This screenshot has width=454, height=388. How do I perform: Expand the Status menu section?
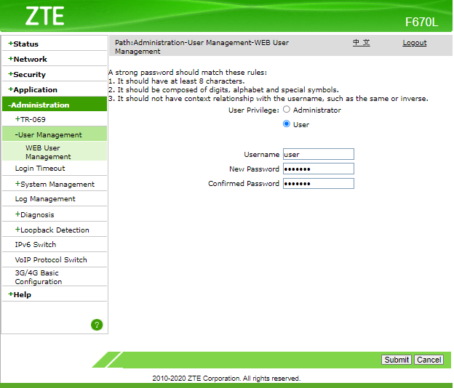[x=25, y=44]
